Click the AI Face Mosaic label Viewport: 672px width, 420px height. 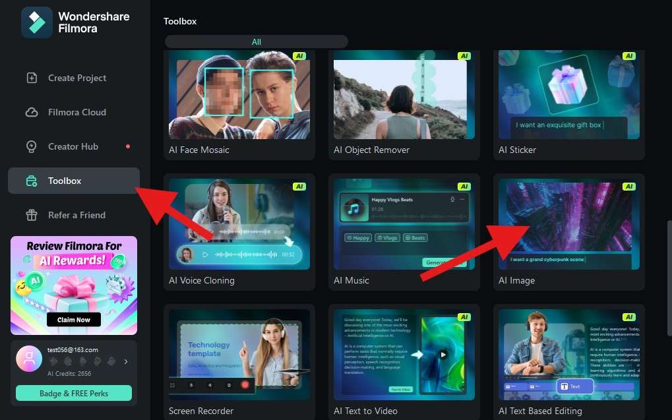pyautogui.click(x=199, y=150)
